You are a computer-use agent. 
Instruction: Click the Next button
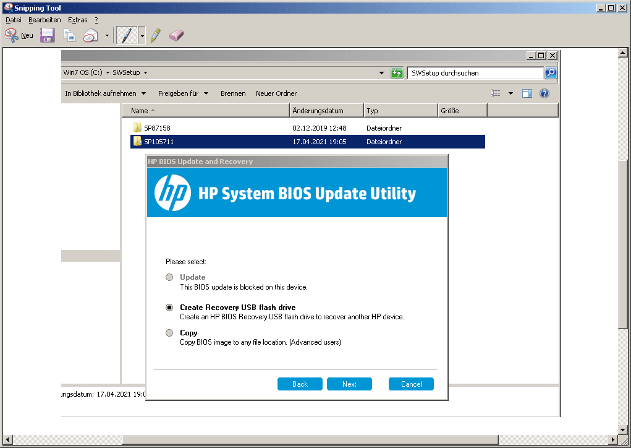click(x=349, y=384)
